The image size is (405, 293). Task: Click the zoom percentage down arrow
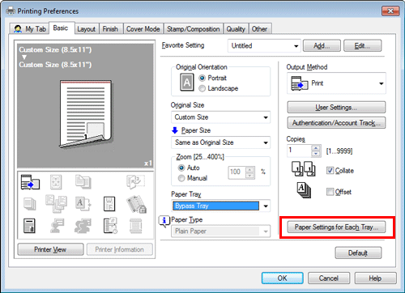coord(250,176)
